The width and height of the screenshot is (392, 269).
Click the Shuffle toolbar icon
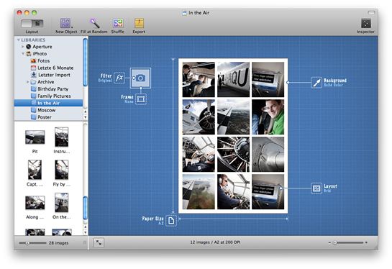[118, 23]
